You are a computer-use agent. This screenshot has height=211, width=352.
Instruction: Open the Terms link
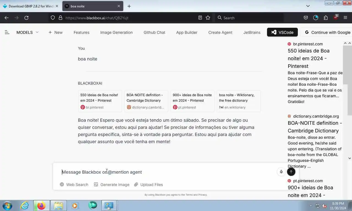[x=189, y=195]
